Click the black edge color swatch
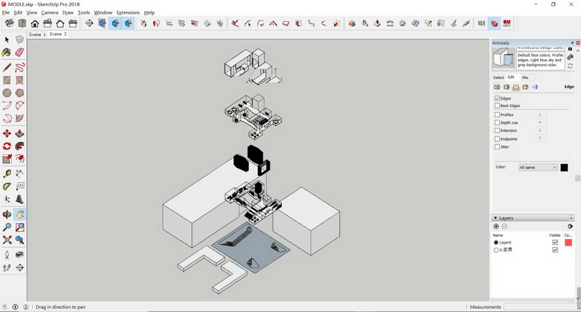The width and height of the screenshot is (581, 312). point(564,167)
